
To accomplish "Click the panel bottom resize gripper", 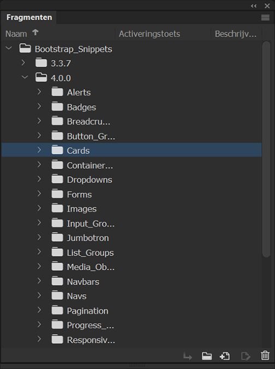I will pos(137,366).
